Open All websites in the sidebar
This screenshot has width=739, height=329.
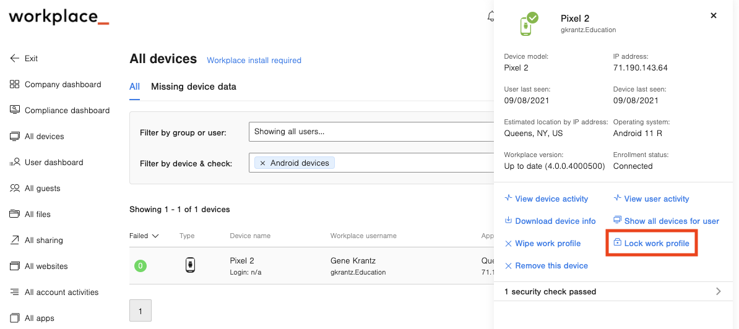(46, 266)
